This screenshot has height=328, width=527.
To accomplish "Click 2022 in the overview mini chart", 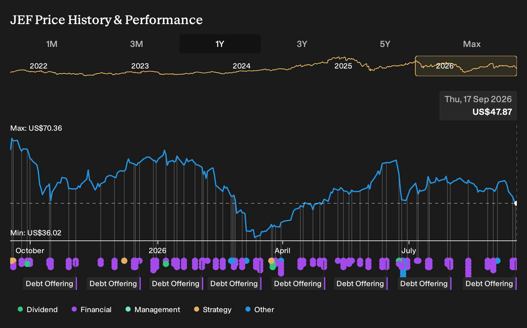I will click(x=38, y=66).
